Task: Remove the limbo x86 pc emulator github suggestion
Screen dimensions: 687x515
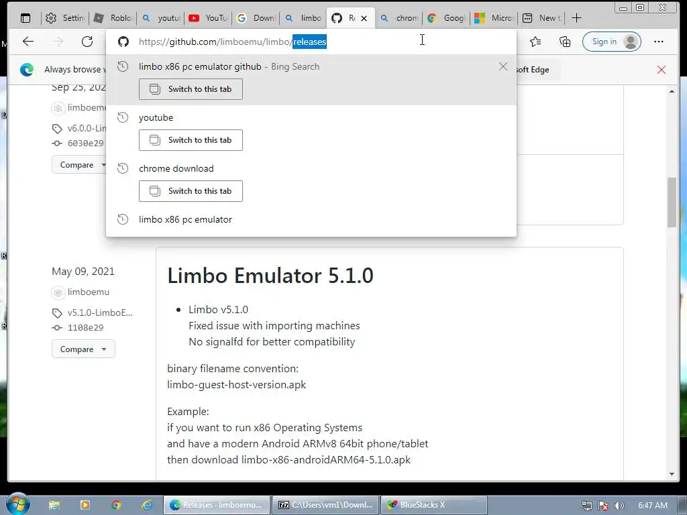Action: [503, 66]
